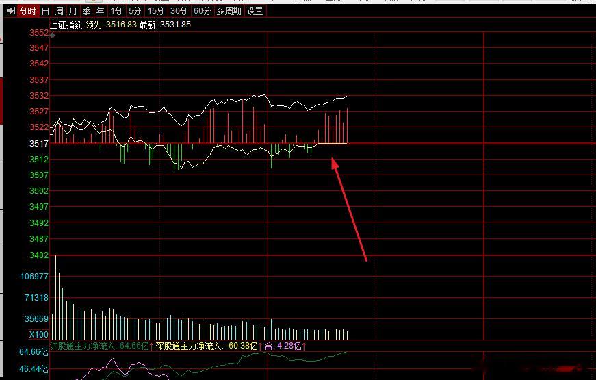
Task: Click the 106977 volume axis label
Action: pyautogui.click(x=34, y=276)
